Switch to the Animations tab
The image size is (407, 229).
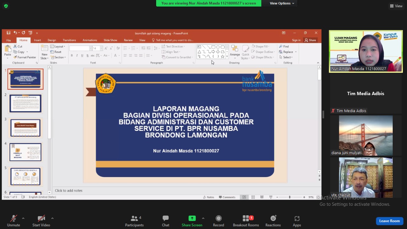click(x=90, y=40)
